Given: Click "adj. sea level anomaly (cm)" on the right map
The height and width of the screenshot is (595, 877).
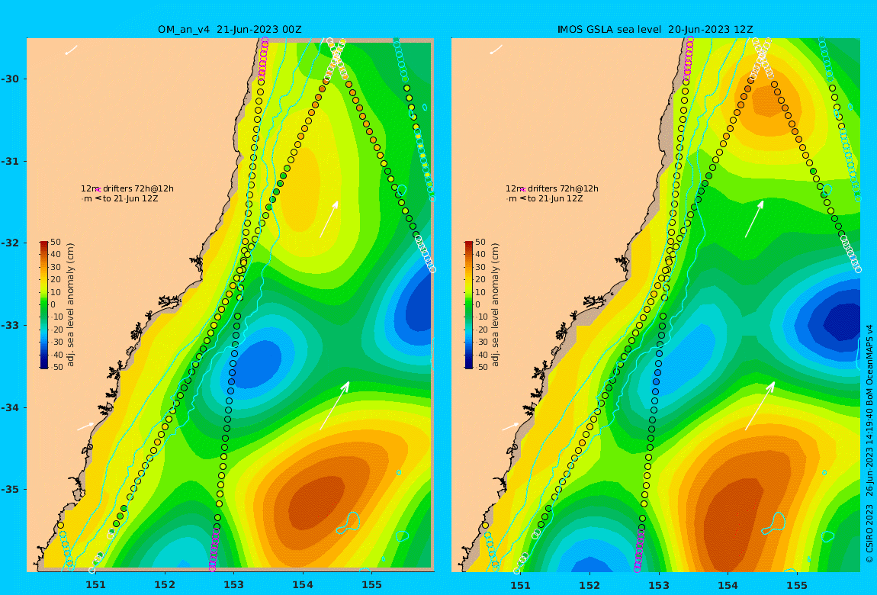Looking at the screenshot, I should (496, 305).
